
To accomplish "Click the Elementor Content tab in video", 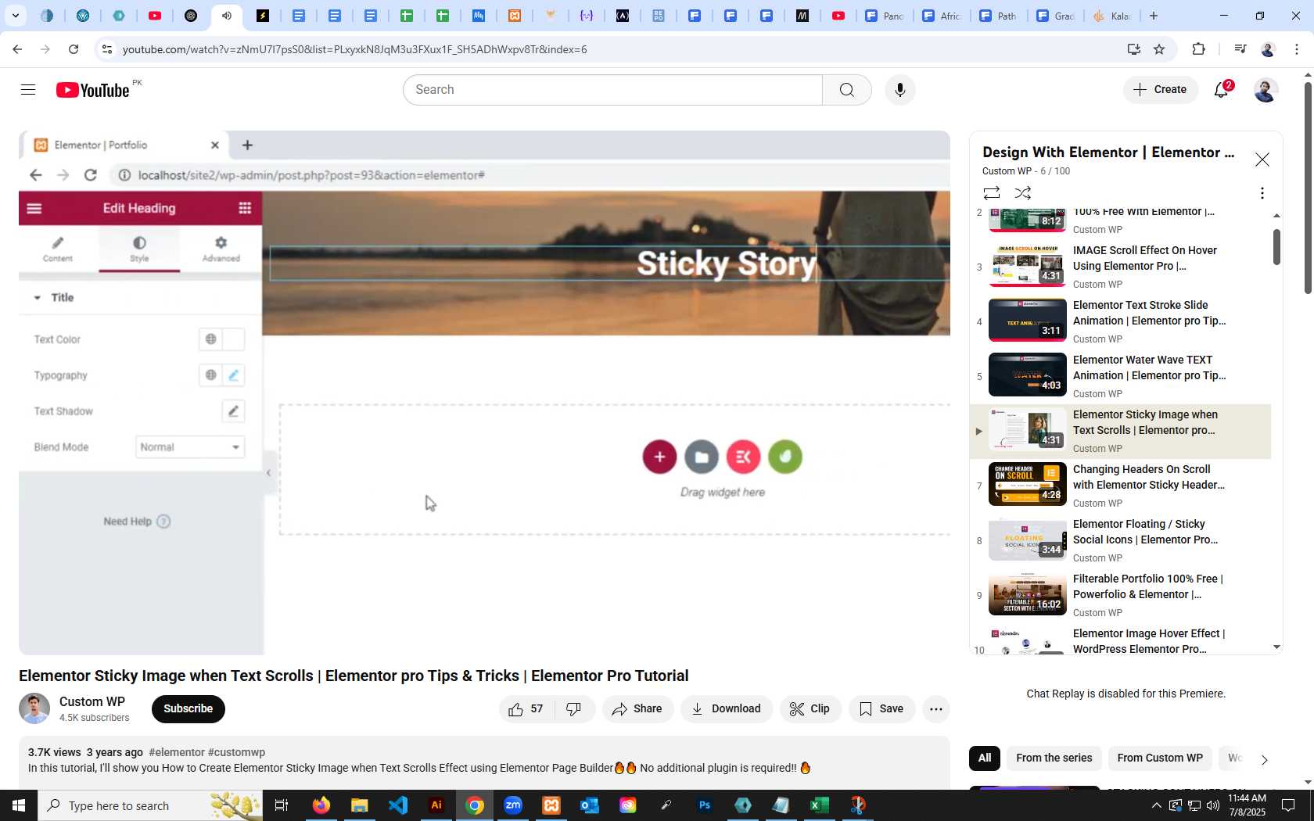I will pyautogui.click(x=58, y=249).
